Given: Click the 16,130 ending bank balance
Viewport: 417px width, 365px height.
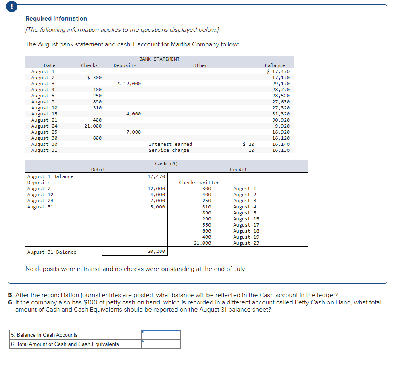Looking at the screenshot, I should pos(281,150).
